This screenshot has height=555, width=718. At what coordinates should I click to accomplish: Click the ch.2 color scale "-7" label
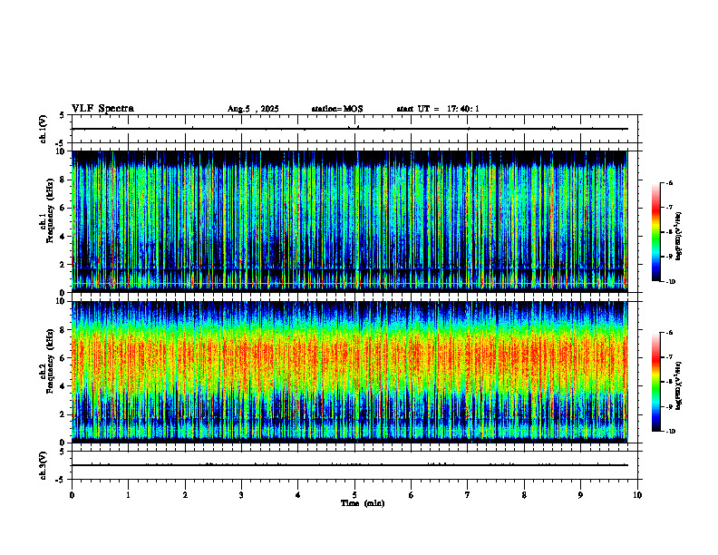point(669,357)
